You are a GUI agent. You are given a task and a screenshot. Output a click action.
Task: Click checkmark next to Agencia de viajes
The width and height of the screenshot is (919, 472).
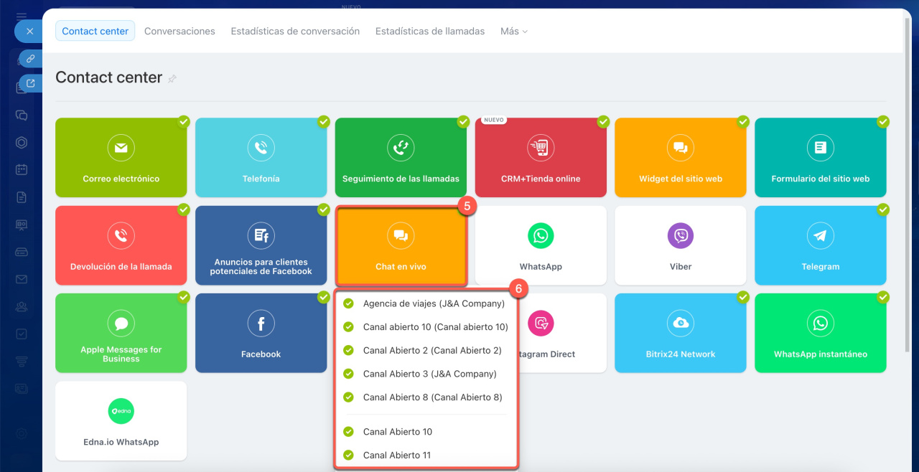point(348,303)
